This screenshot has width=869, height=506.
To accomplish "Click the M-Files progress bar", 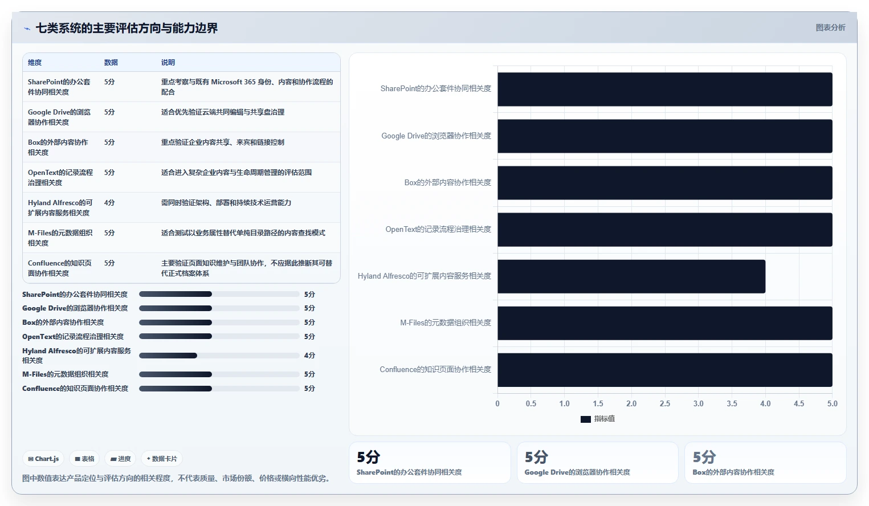I will click(219, 374).
